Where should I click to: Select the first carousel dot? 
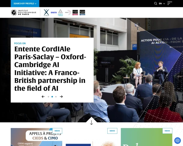48,97
